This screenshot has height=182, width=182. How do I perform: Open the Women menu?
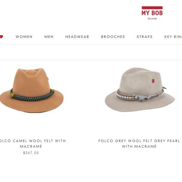pos(24,37)
